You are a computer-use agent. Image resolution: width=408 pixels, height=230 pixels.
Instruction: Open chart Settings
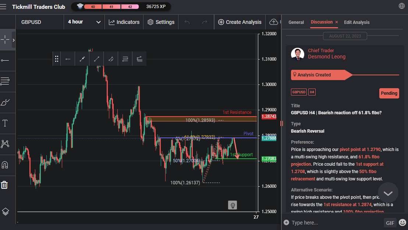click(161, 22)
